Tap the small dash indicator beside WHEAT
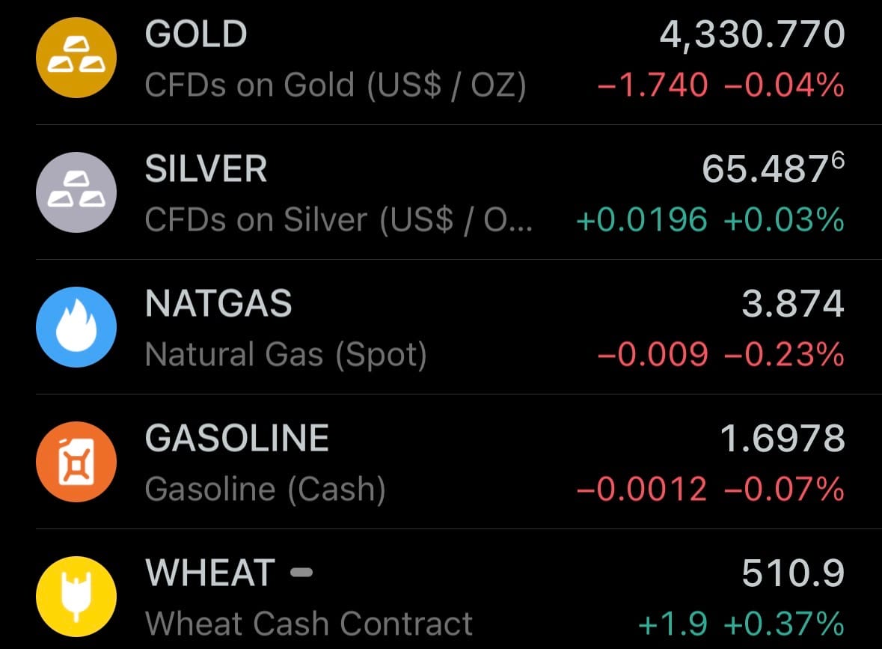This screenshot has height=649, width=882. (301, 573)
